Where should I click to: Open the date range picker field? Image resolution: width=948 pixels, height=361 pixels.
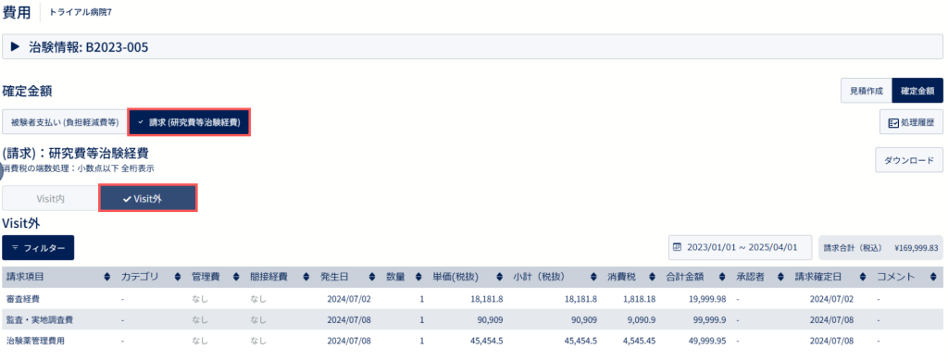pos(740,247)
